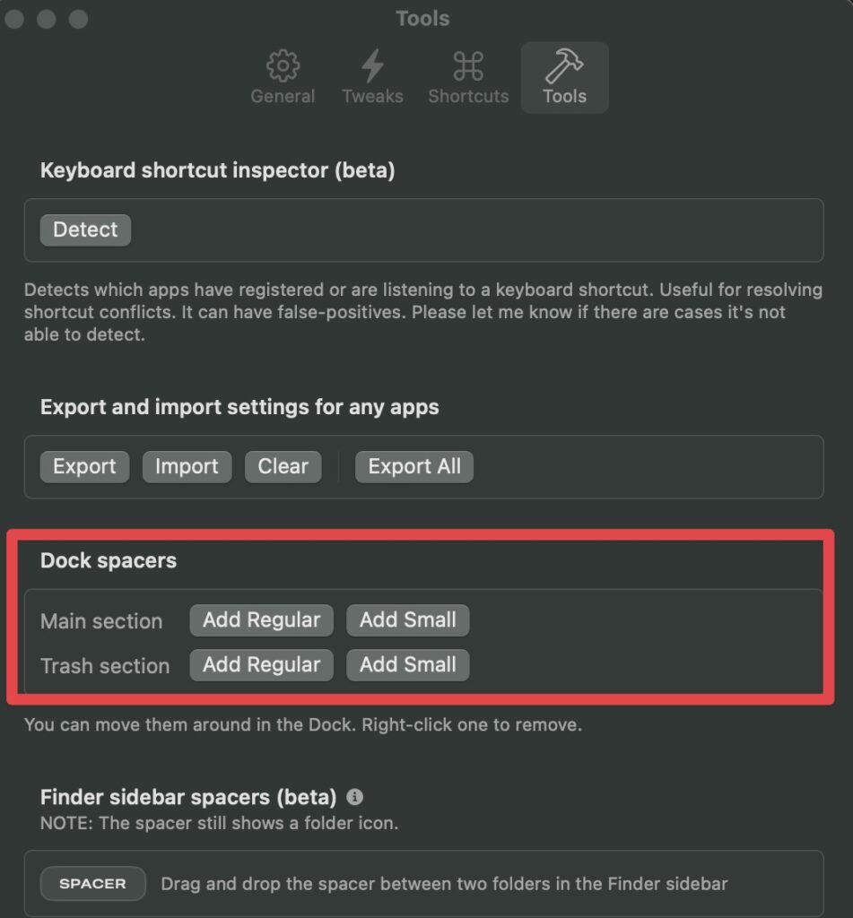
Task: Click the SPACER draggable pill
Action: click(92, 883)
